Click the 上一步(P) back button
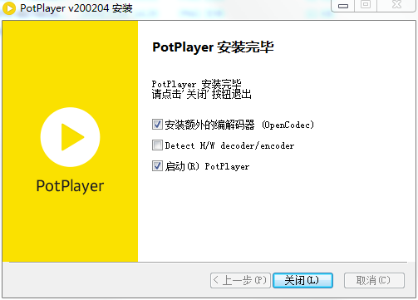 coord(240,280)
